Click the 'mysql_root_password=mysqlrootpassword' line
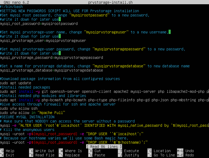 click(39, 24)
